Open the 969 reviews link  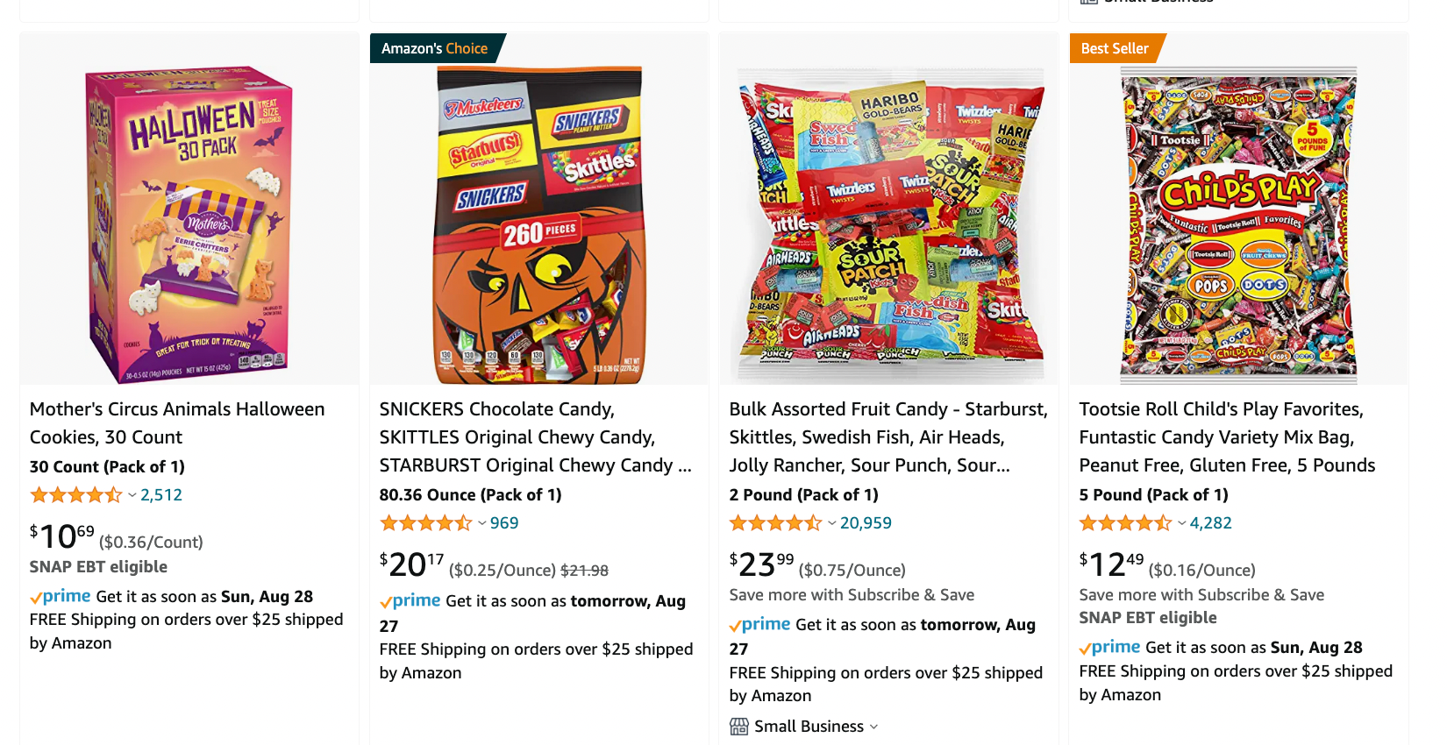pyautogui.click(x=504, y=523)
